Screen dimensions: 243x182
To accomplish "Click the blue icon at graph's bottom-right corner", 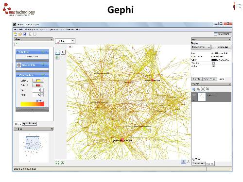I will (183, 162).
